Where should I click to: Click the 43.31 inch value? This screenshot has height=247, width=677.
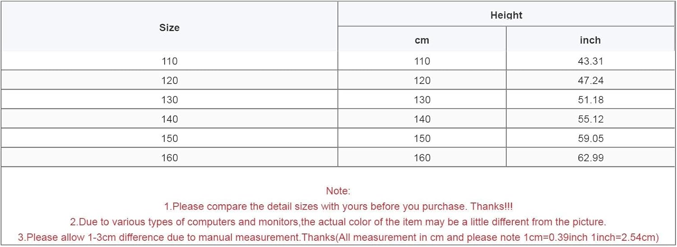pyautogui.click(x=590, y=61)
